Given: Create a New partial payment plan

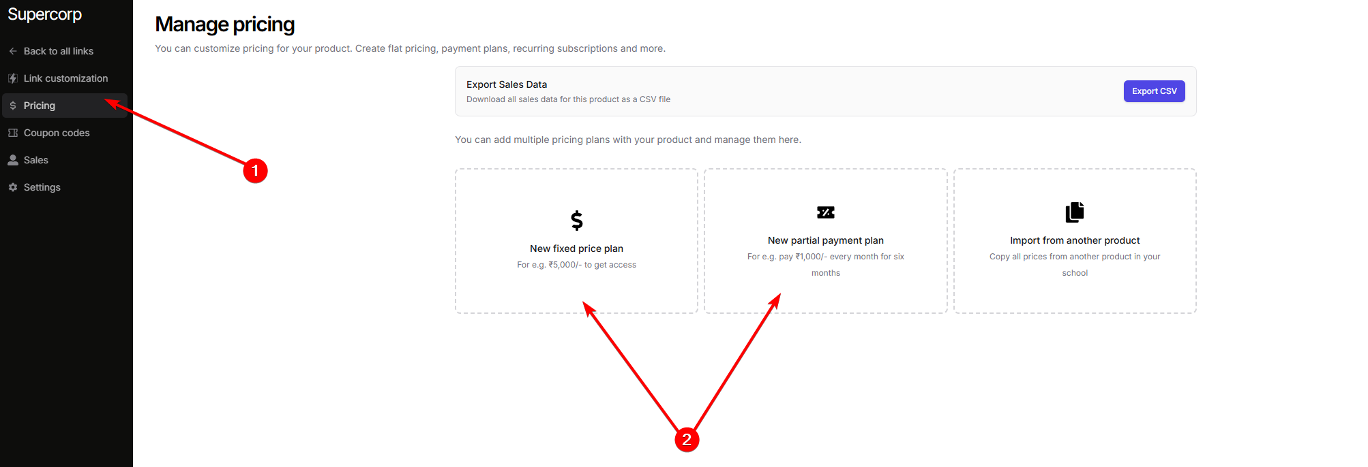Looking at the screenshot, I should [x=826, y=240].
